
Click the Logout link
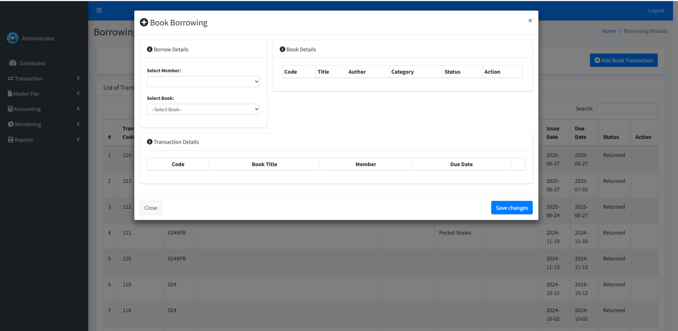(656, 11)
